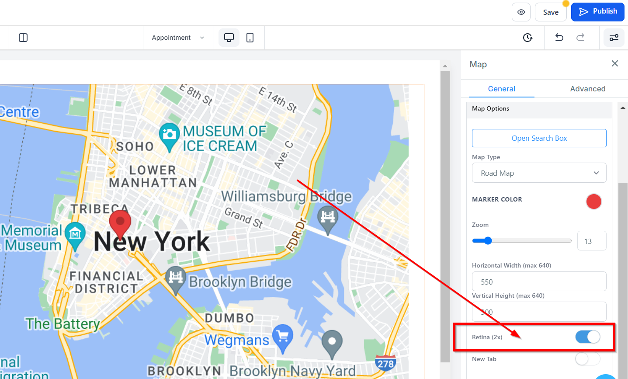Disable the Retina (2x) toggle

click(588, 337)
